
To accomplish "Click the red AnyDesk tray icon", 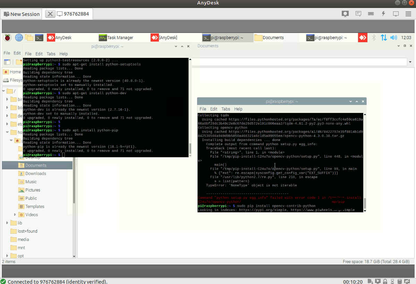I will pyautogui.click(x=363, y=38).
